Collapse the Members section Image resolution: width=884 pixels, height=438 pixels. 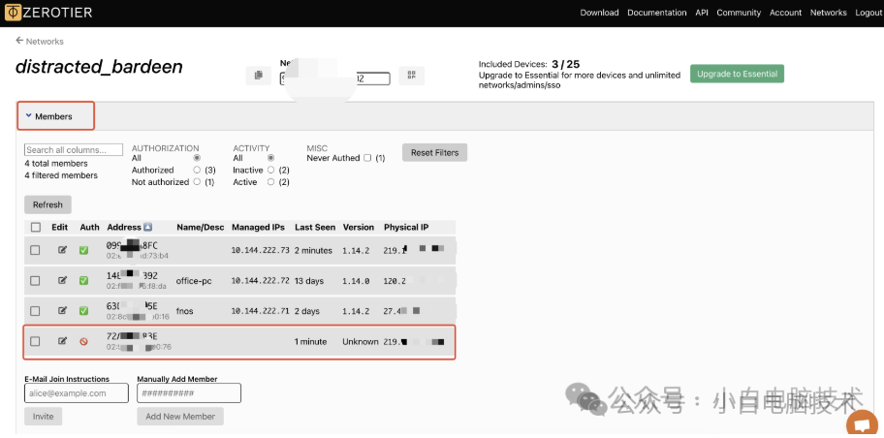coord(29,116)
